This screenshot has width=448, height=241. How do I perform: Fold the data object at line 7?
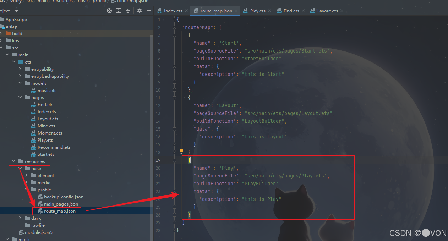(x=174, y=66)
